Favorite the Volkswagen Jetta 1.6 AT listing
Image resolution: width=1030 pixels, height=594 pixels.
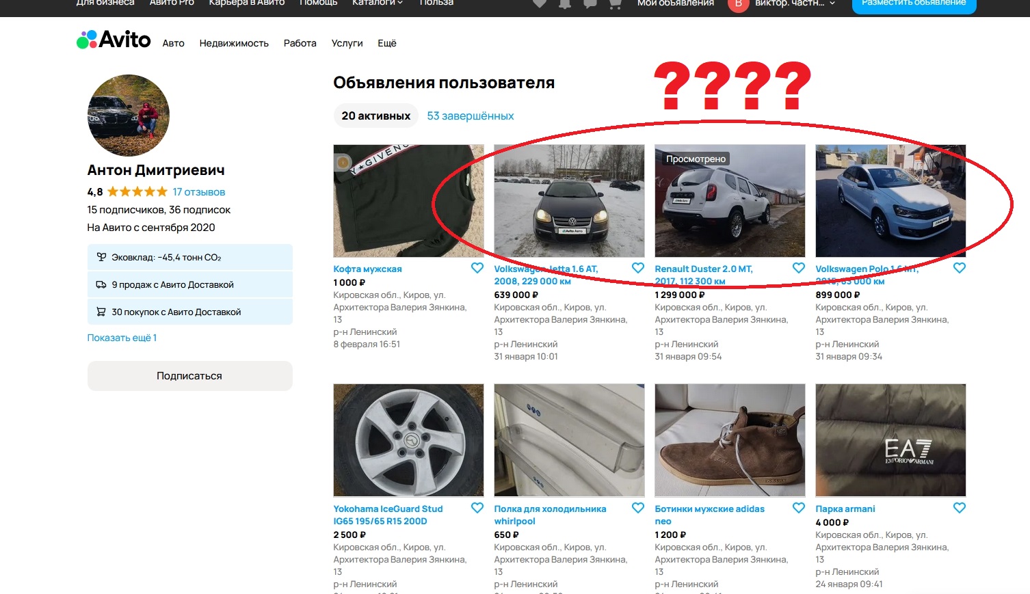pos(638,268)
